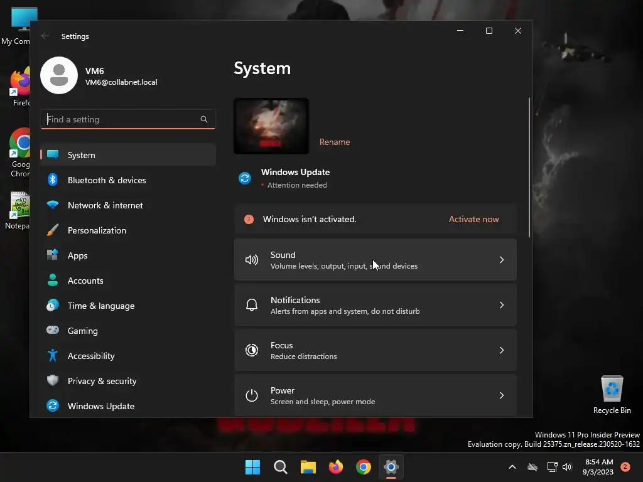Click Activate now link
This screenshot has width=643, height=482.
pos(473,219)
